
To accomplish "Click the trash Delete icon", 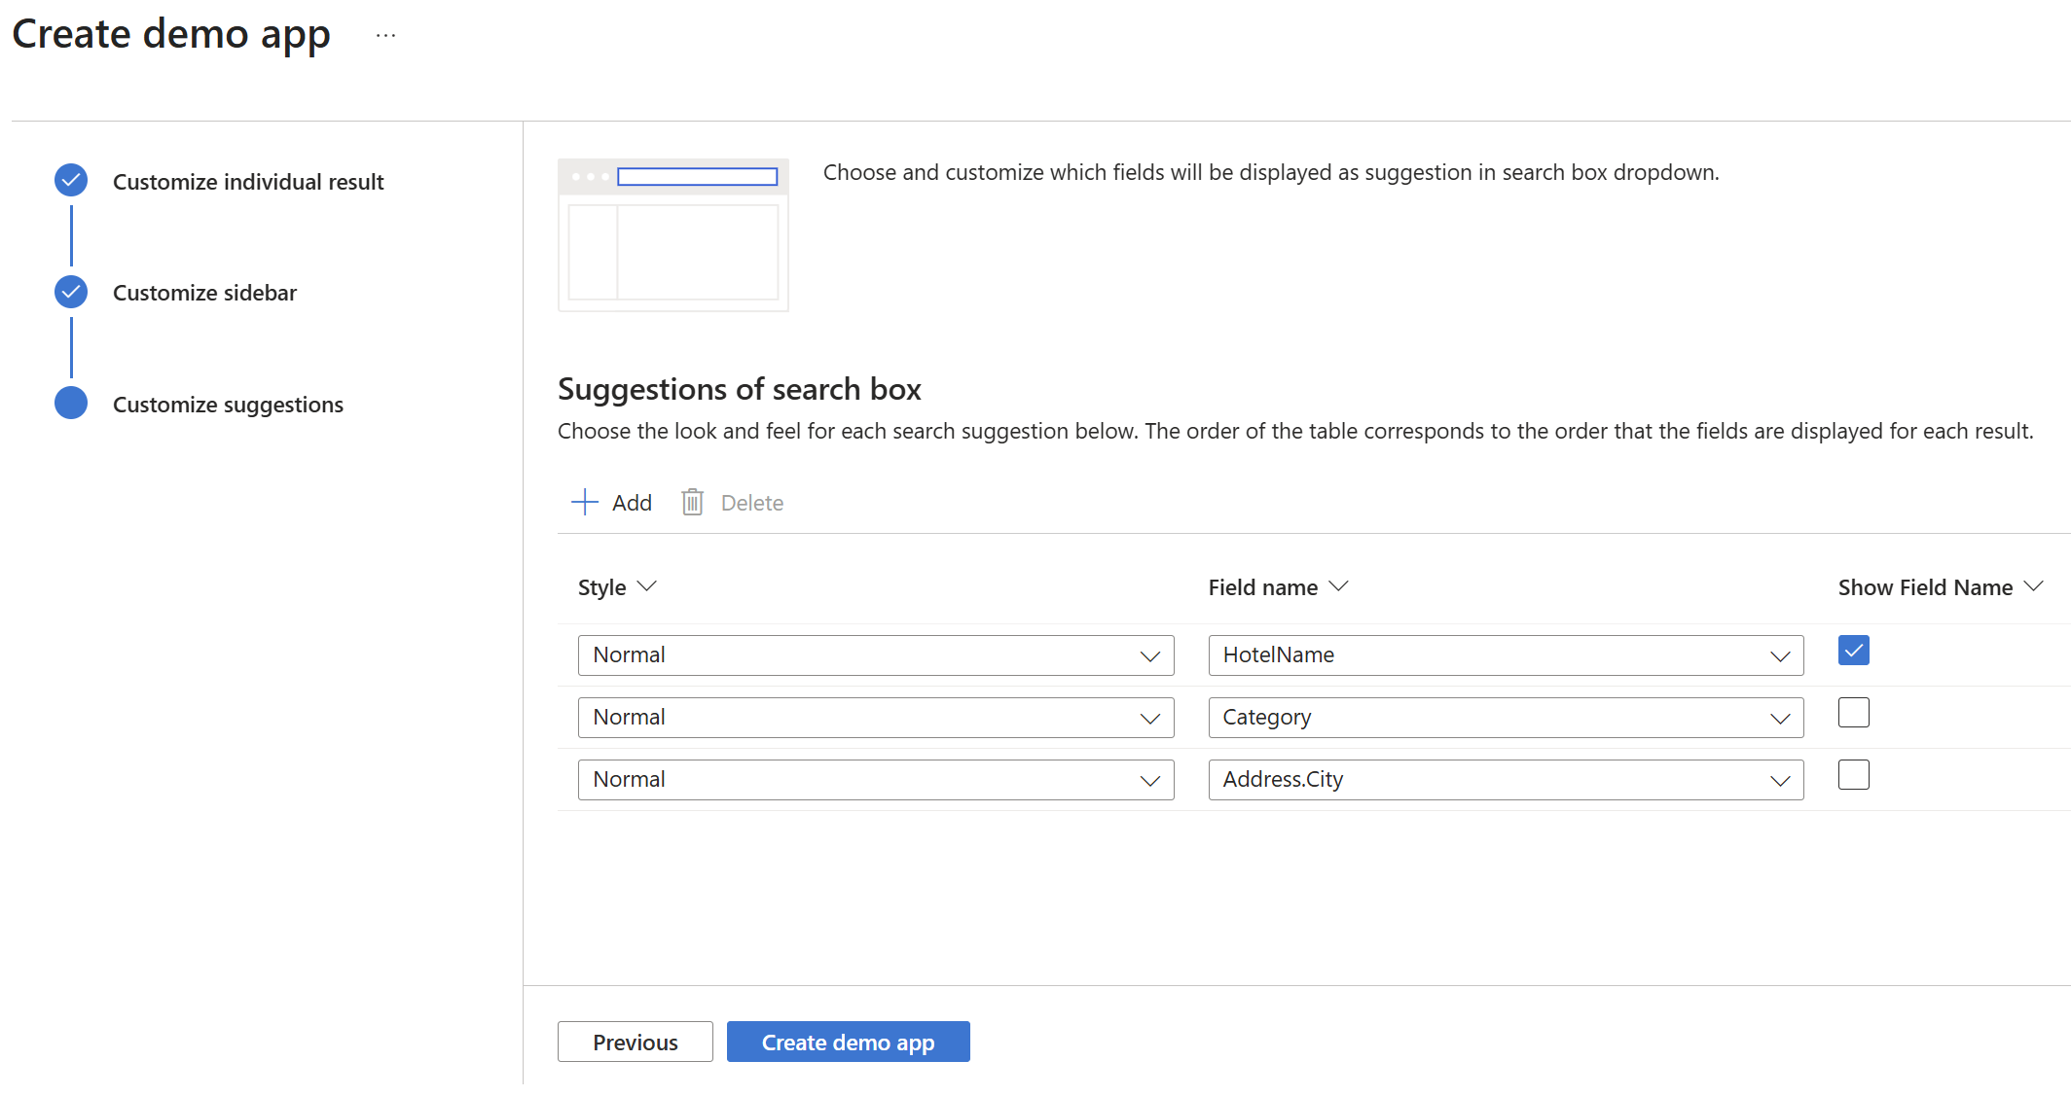I will [x=692, y=502].
